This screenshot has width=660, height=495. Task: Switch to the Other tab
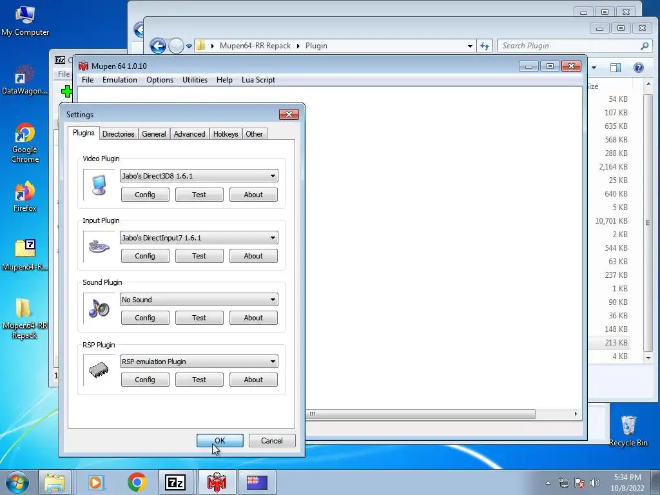[x=254, y=134]
